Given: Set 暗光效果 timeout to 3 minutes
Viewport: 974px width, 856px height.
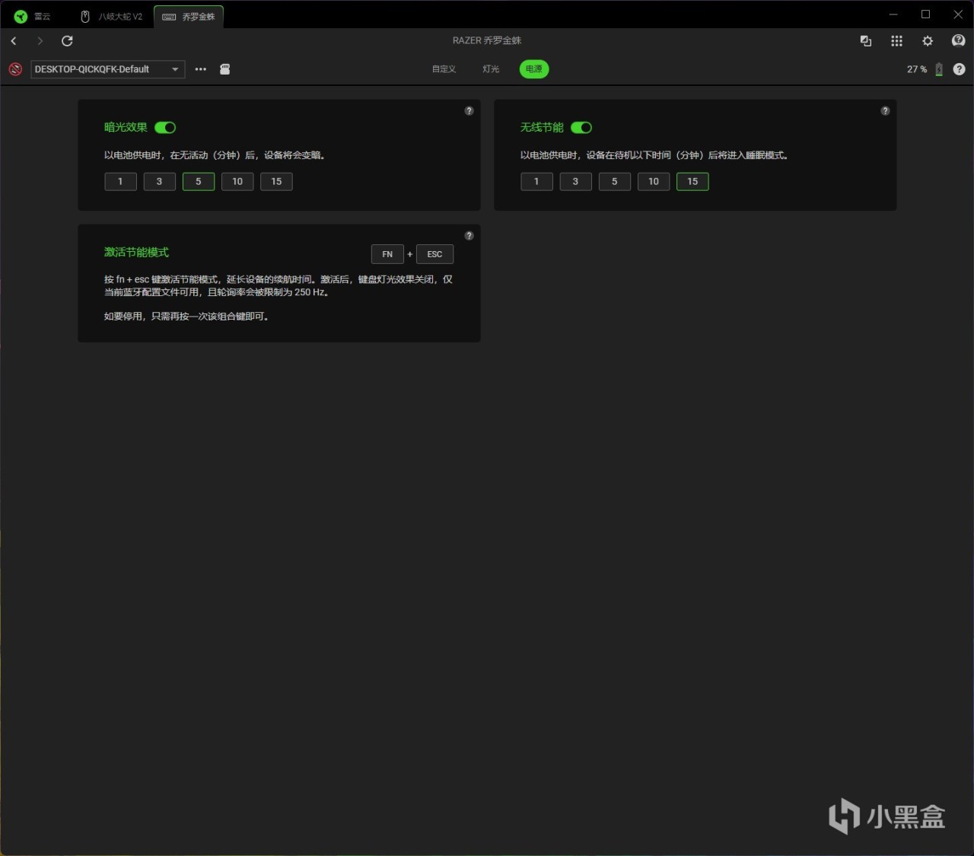Looking at the screenshot, I should [159, 182].
